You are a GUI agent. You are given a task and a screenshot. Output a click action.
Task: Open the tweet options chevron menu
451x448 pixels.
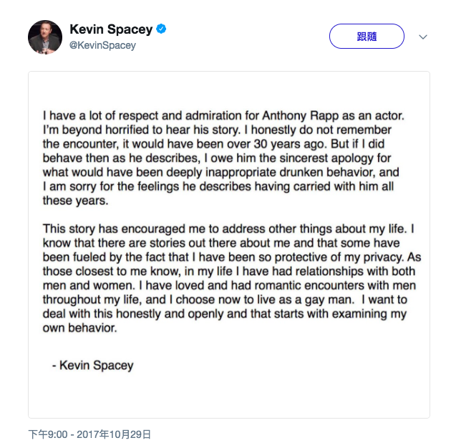422,37
